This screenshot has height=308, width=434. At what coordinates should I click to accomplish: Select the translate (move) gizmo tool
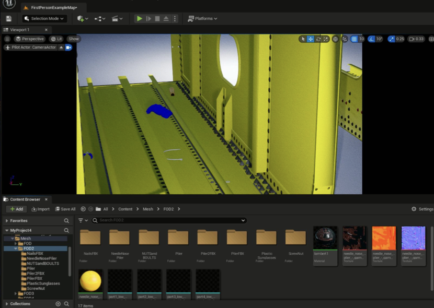[x=311, y=39]
